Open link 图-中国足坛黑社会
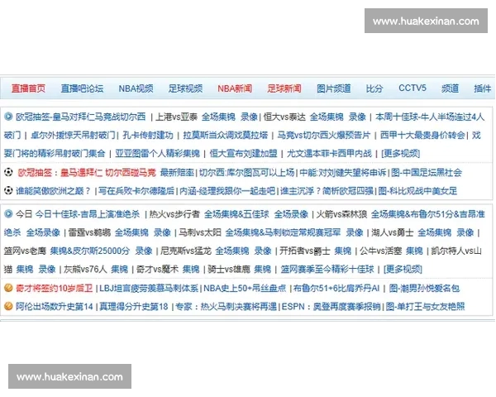The width and height of the screenshot is (496, 397). tap(427, 173)
